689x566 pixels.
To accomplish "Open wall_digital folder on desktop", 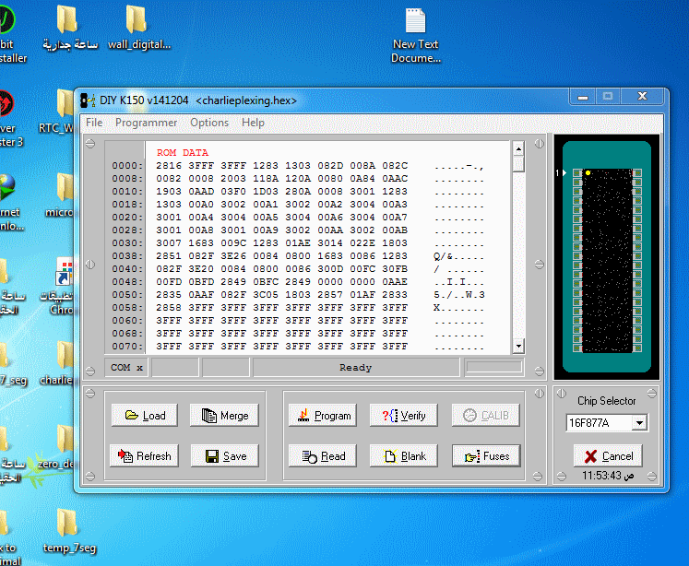I will [139, 29].
